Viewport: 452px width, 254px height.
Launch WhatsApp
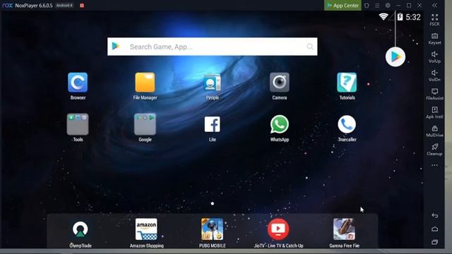tap(280, 124)
